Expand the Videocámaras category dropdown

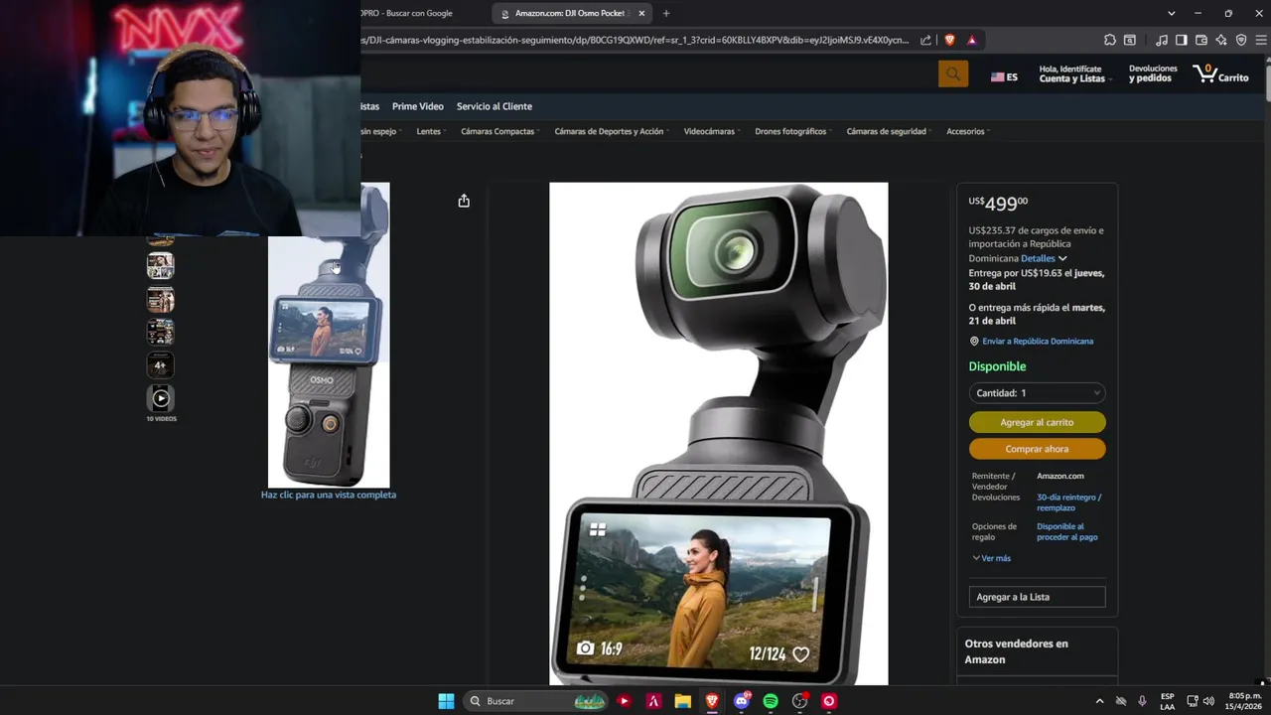pos(711,131)
